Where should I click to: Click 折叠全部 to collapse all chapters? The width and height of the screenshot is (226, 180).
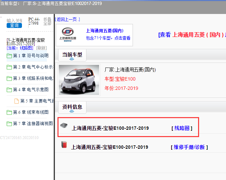(47, 21)
